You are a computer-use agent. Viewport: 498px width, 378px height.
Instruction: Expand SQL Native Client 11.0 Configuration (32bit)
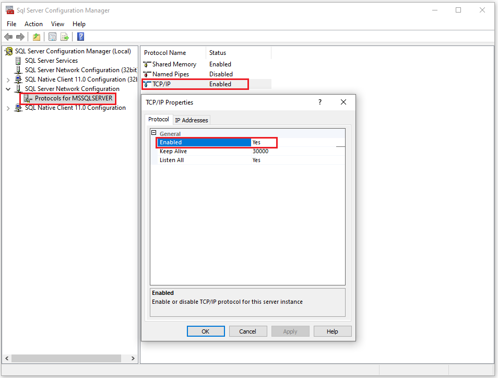coord(8,79)
